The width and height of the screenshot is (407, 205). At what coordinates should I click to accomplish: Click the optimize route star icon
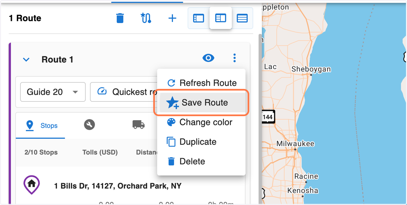(146, 18)
